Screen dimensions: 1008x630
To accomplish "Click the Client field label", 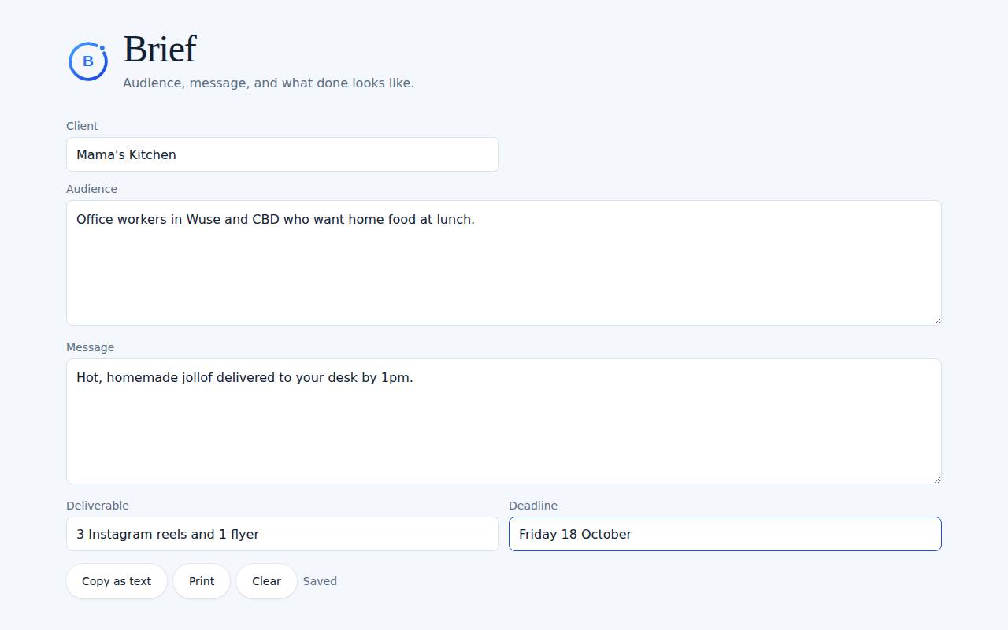I will [x=82, y=126].
